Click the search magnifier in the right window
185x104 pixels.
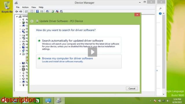click(160, 8)
